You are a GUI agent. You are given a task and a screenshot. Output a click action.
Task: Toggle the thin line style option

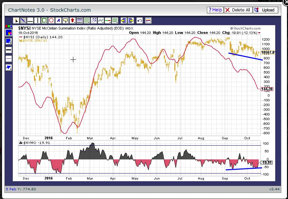pyautogui.click(x=9, y=59)
